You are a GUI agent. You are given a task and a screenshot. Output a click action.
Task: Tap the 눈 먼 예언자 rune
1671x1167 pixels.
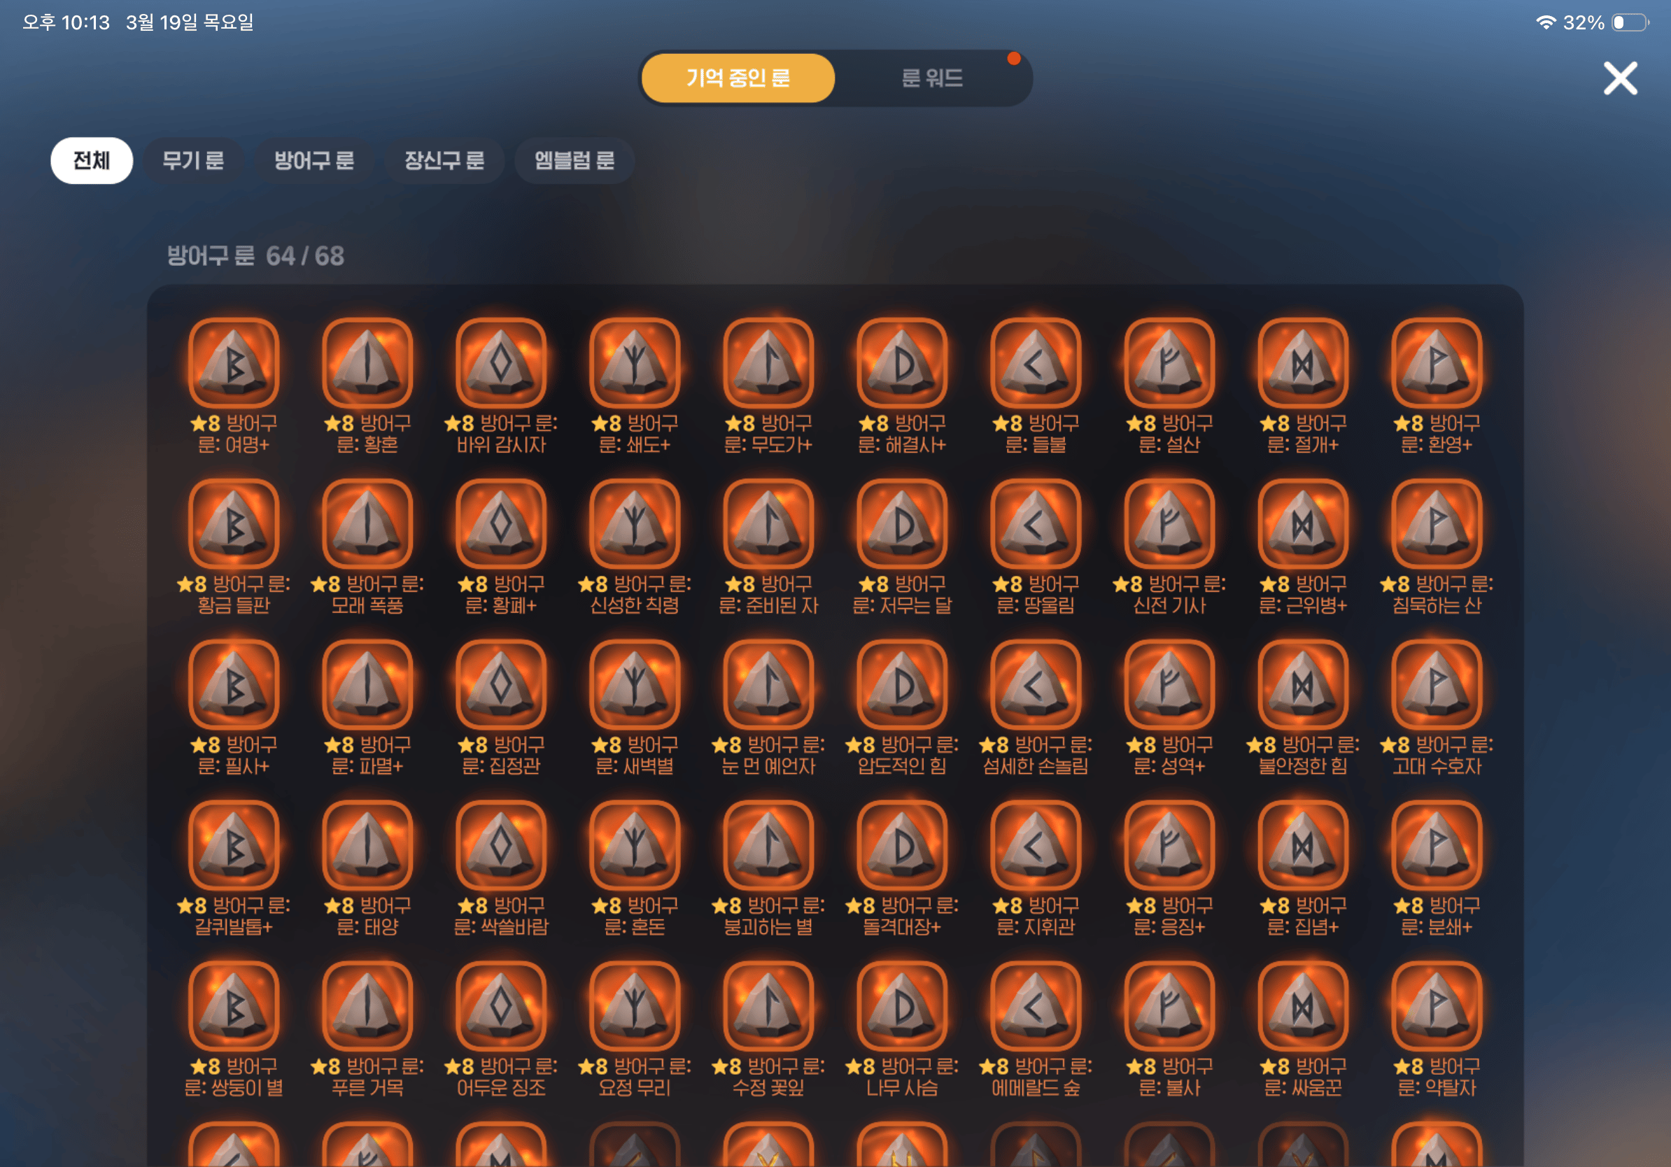(768, 684)
